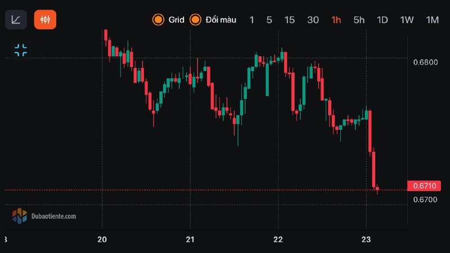450x253 pixels.
Task: Switch to line chart view
Action: (x=16, y=20)
